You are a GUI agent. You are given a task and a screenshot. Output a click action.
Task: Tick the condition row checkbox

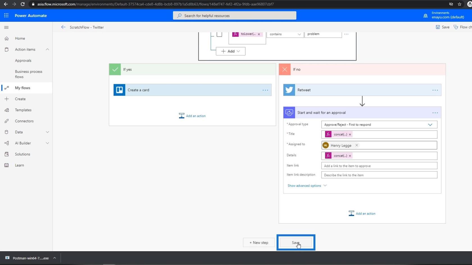click(x=219, y=34)
